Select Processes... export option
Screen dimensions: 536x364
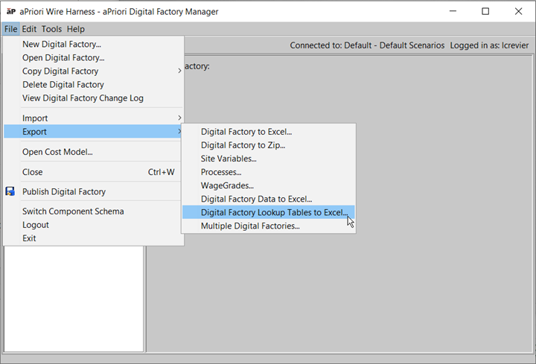pos(268,172)
